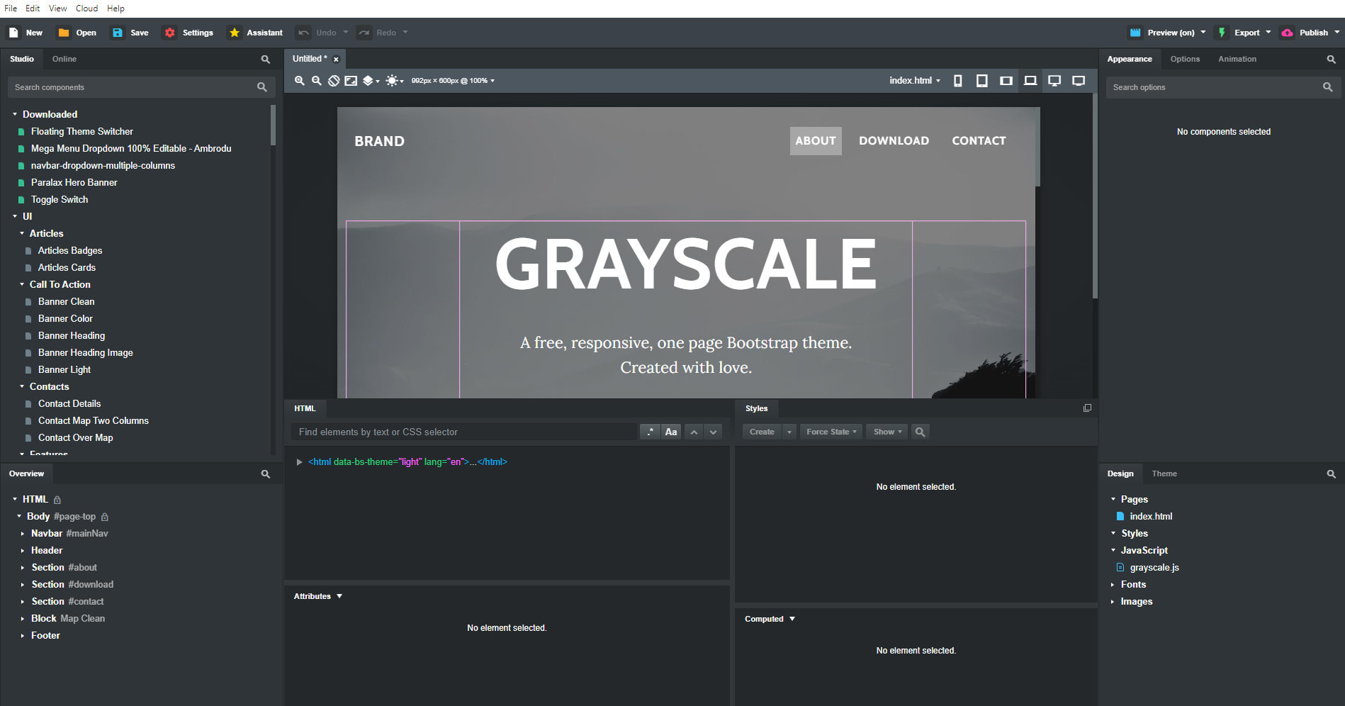Click the rotate device icon
This screenshot has height=706, width=1345.
[334, 81]
